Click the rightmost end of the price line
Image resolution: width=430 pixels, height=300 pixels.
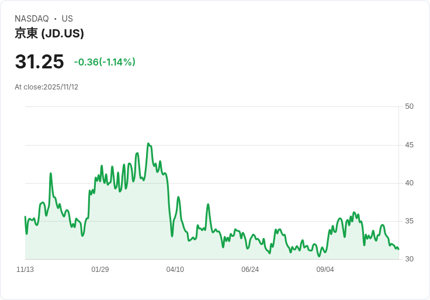click(x=398, y=249)
